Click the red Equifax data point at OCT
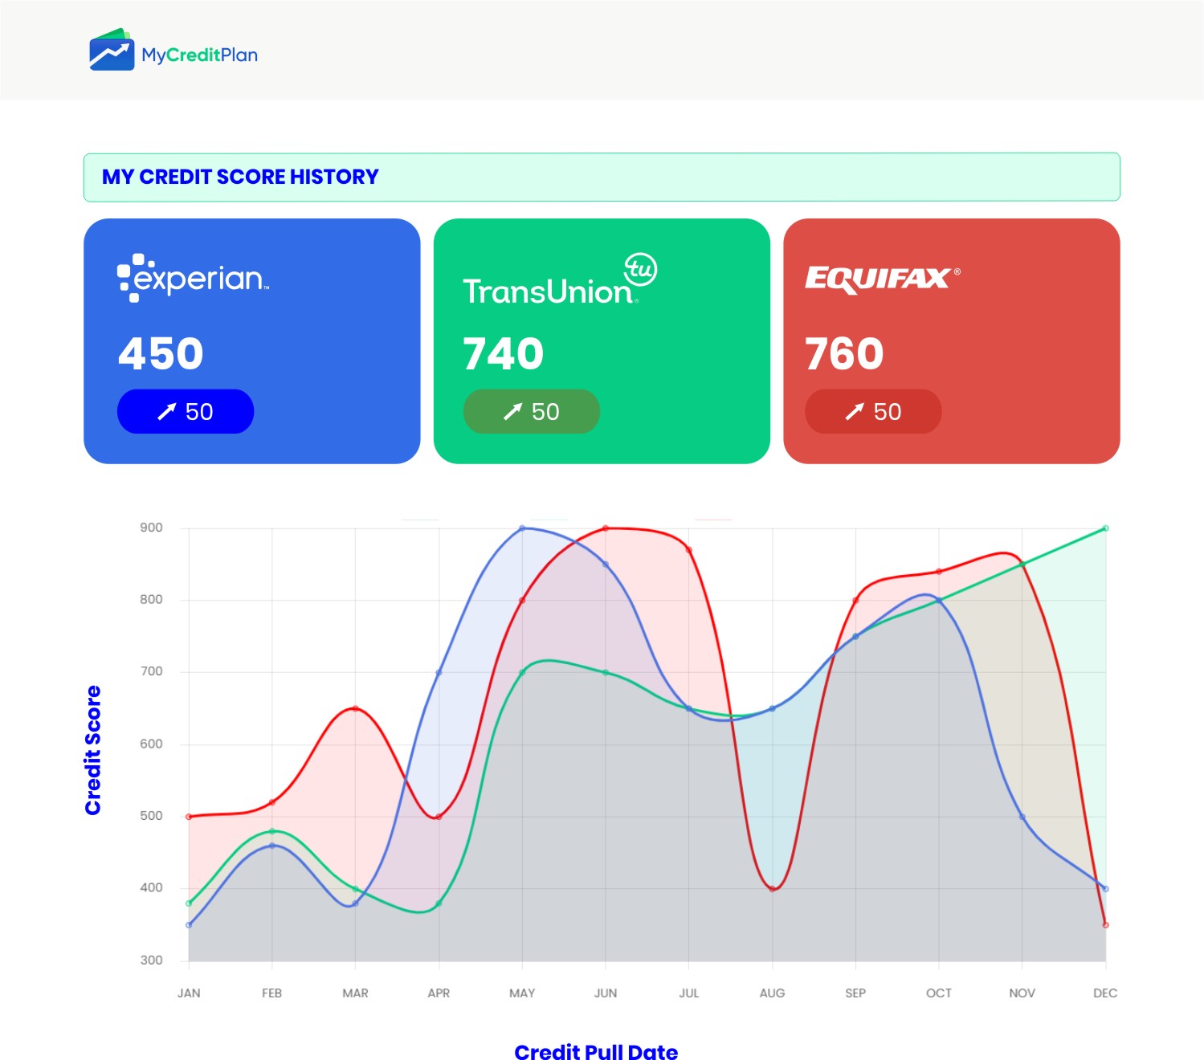The height and width of the screenshot is (1060, 1204). click(x=939, y=572)
